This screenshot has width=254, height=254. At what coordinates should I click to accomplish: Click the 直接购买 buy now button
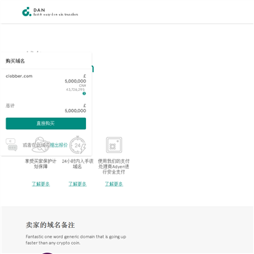[x=46, y=123]
